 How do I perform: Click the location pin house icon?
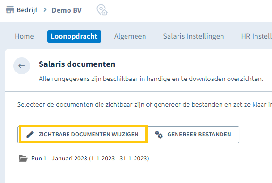pyautogui.click(x=102, y=10)
